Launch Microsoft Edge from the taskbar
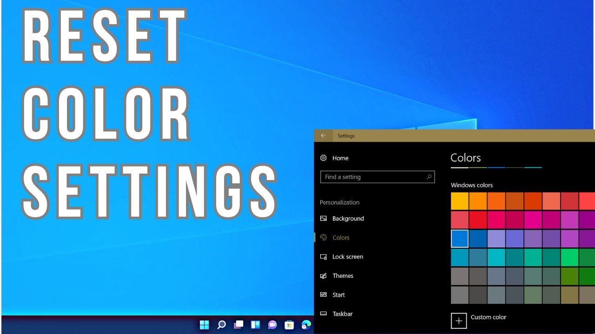Viewport: 595px width, 334px height. pyautogui.click(x=306, y=325)
